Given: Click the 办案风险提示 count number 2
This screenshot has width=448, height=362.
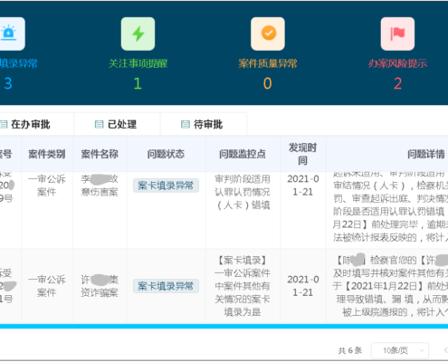Looking at the screenshot, I should [x=397, y=83].
